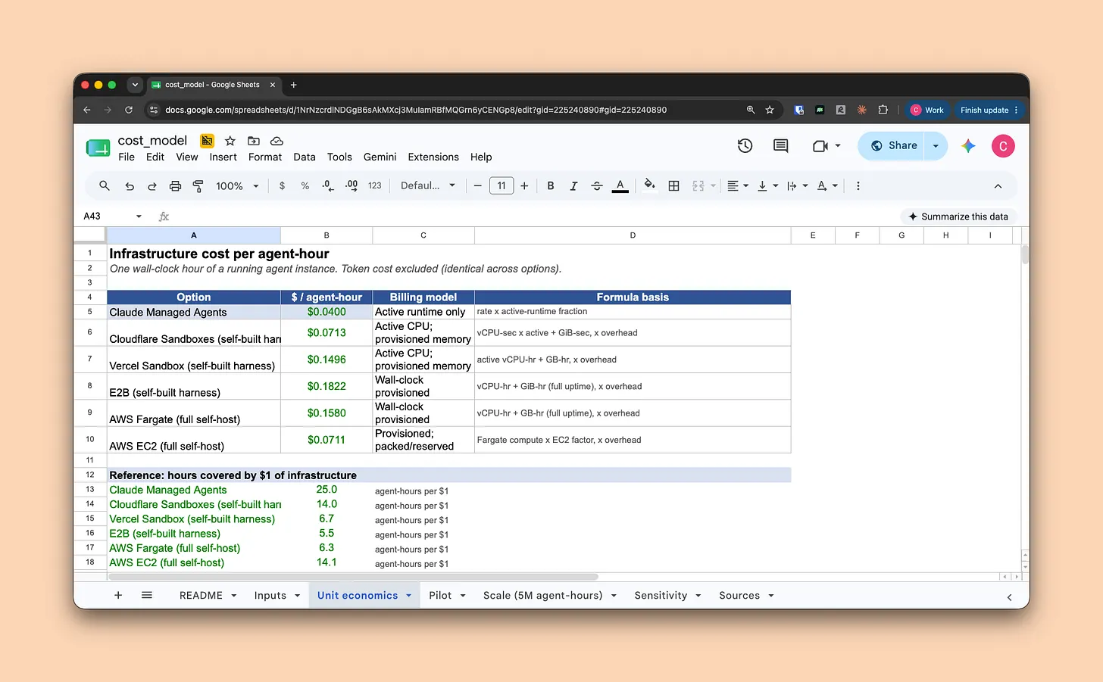Open the fill color paint bucket

(x=649, y=185)
